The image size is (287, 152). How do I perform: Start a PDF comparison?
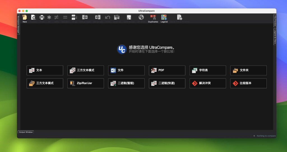coord(167,70)
